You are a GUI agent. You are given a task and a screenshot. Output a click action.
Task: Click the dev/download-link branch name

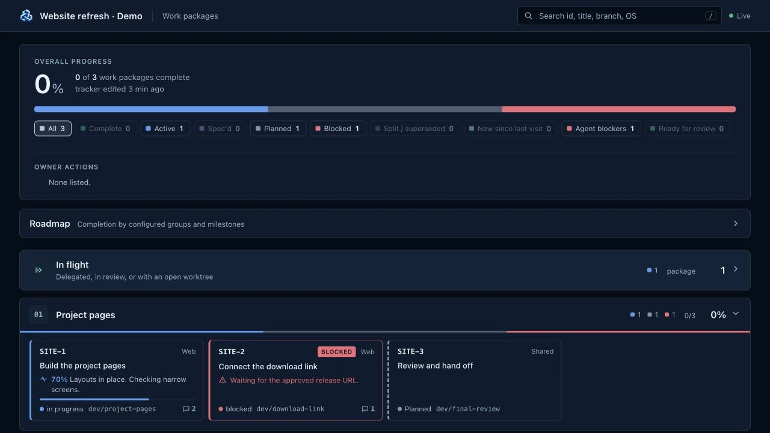tap(291, 409)
